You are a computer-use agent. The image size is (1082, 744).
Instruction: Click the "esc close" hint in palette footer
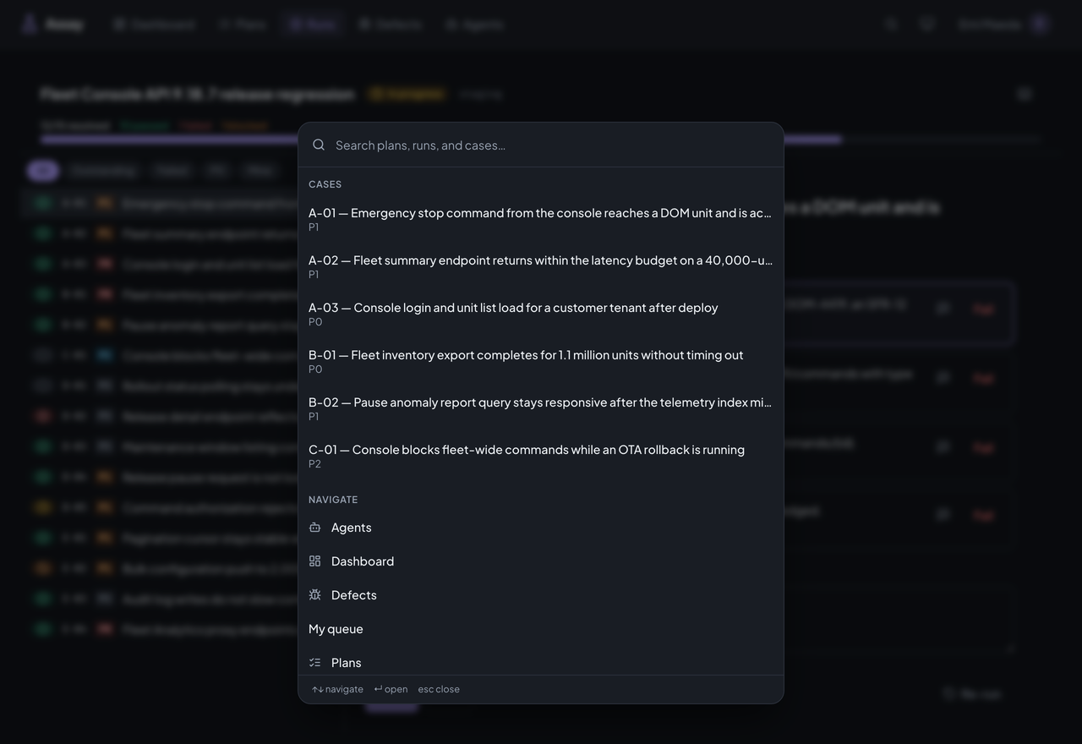click(x=439, y=689)
